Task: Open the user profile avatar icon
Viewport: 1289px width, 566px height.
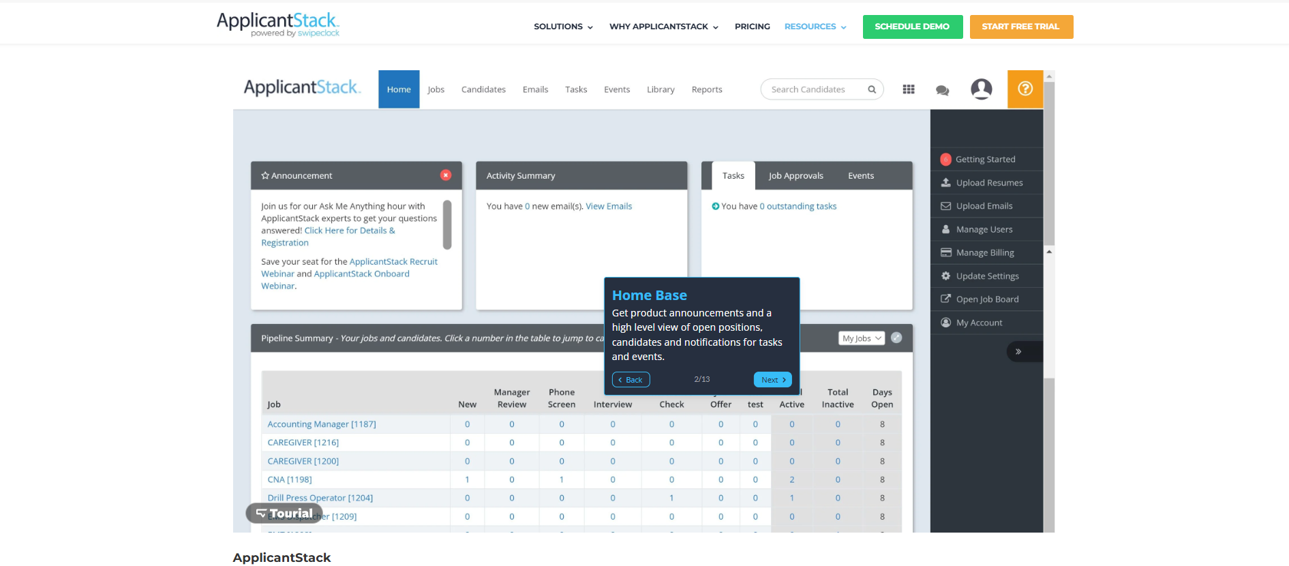Action: coord(982,89)
